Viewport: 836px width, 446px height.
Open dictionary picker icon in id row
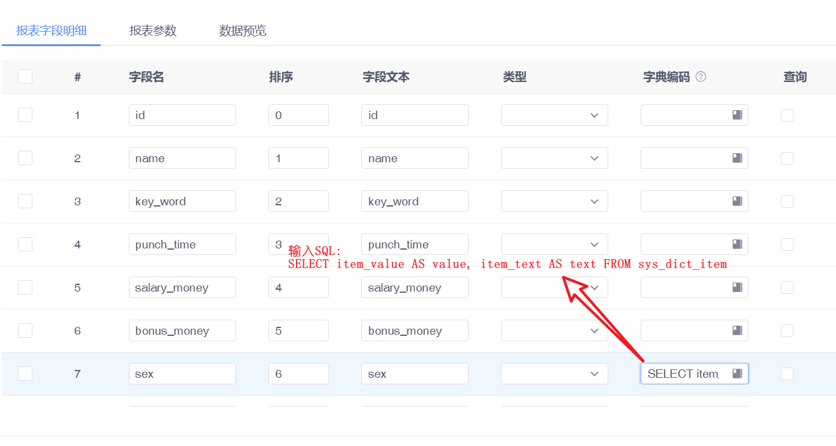click(737, 115)
